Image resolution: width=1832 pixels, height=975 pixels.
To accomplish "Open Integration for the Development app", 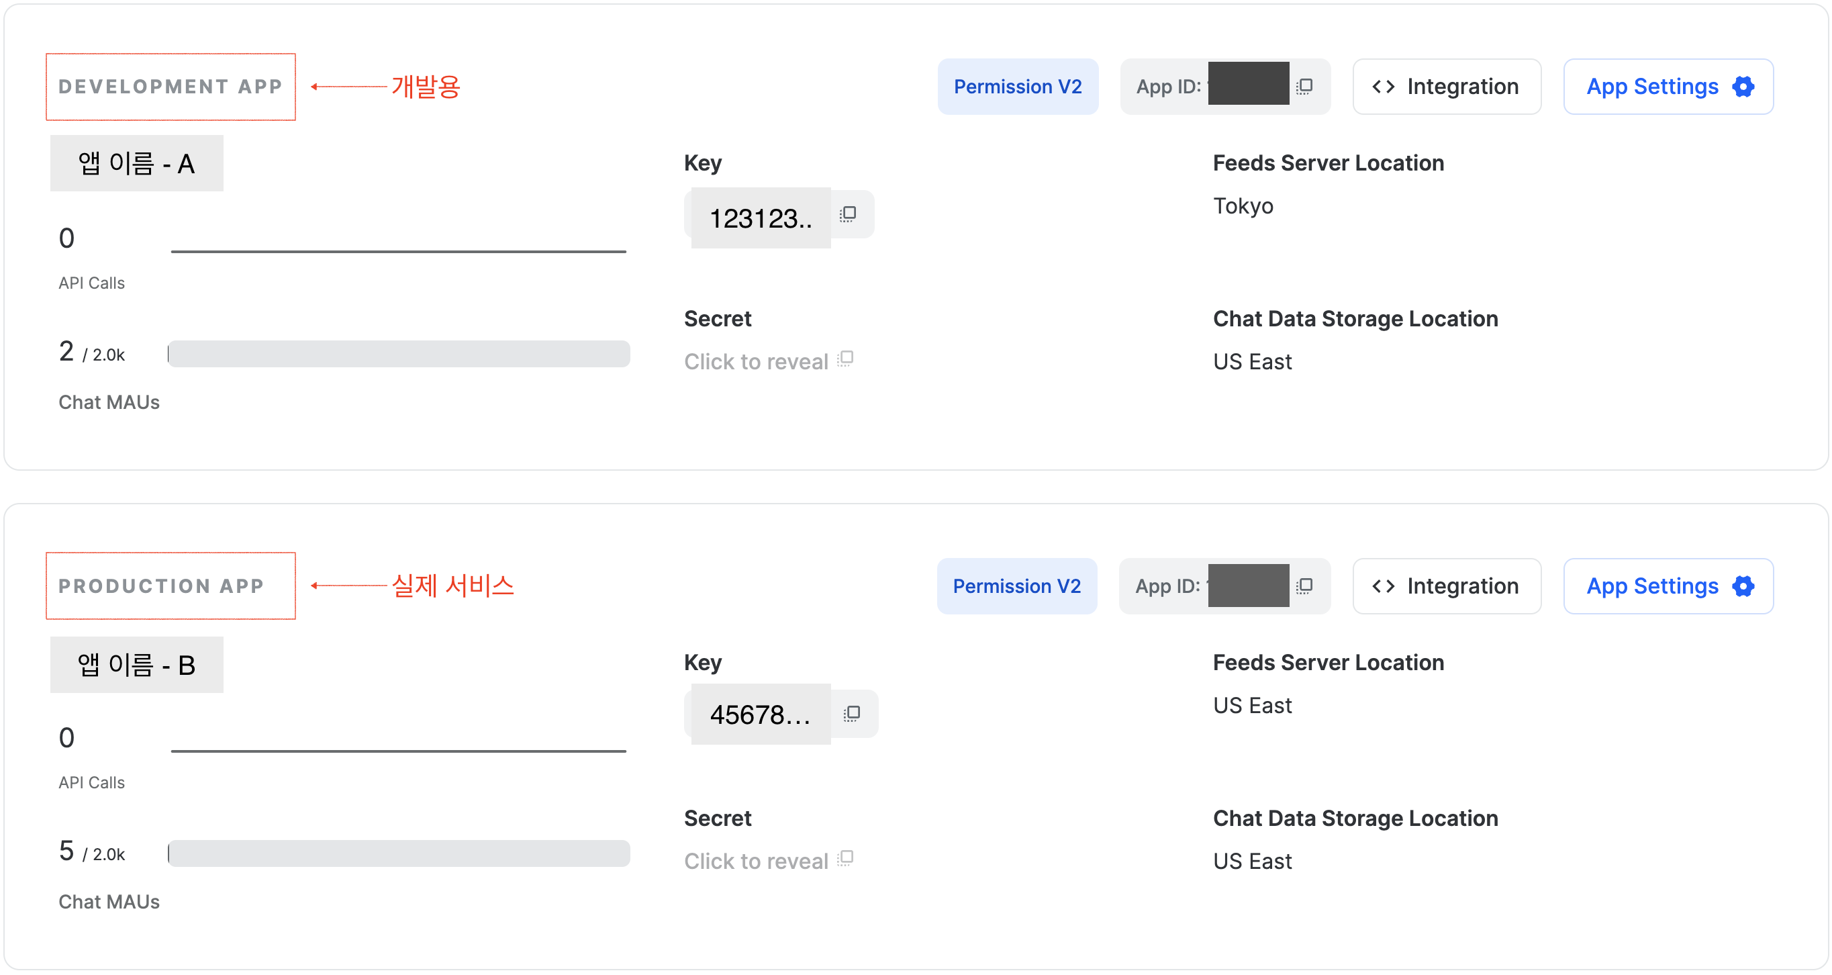I will (x=1447, y=87).
